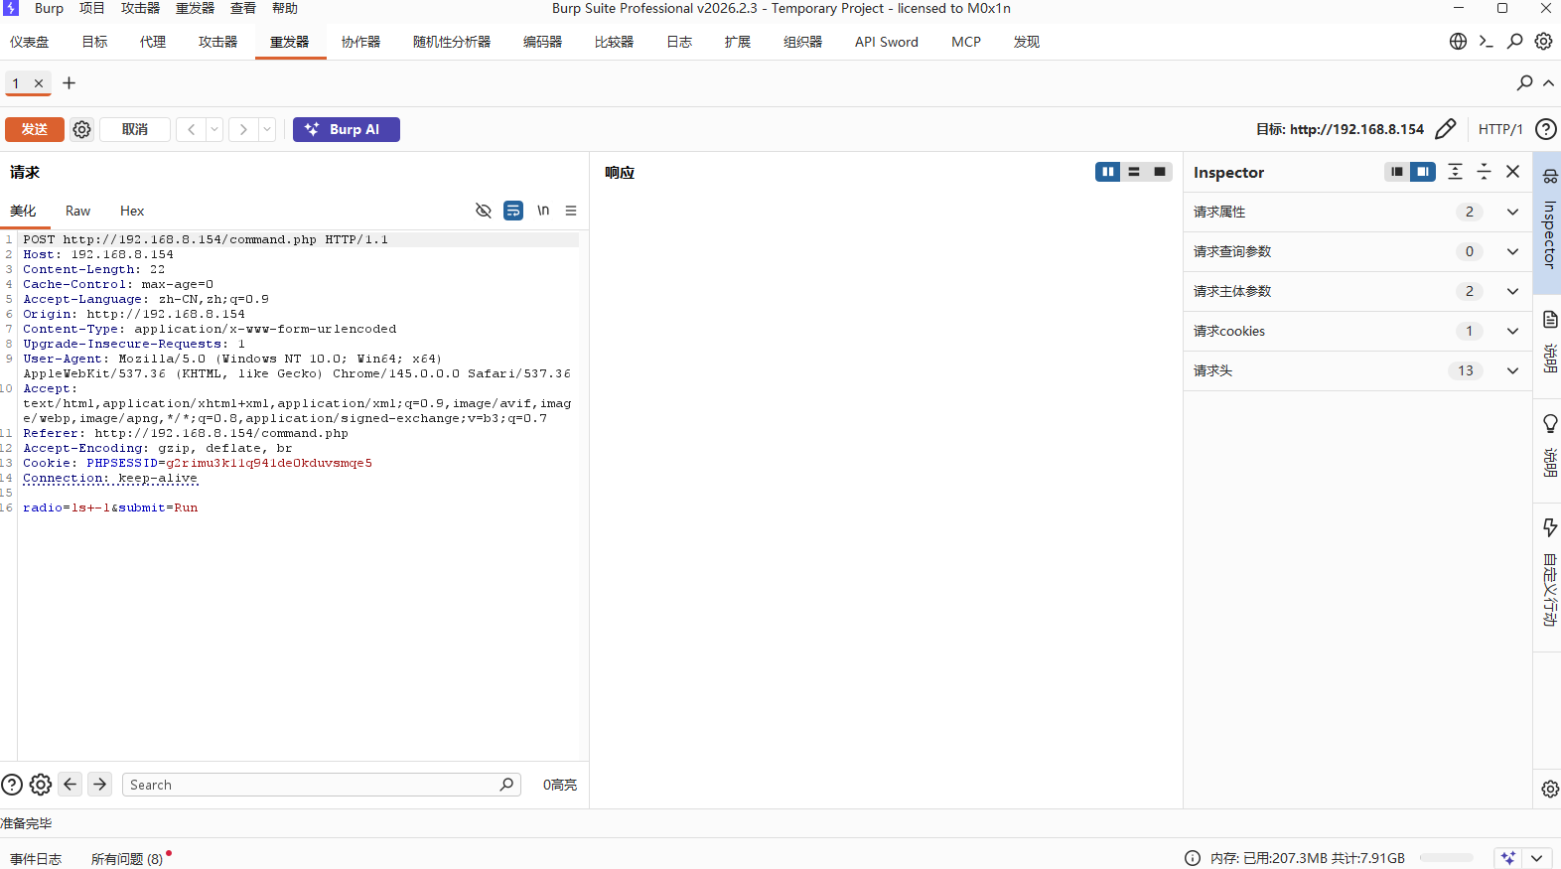1561x869 pixels.
Task: Click the request editor hamburger menu icon
Action: (x=571, y=211)
